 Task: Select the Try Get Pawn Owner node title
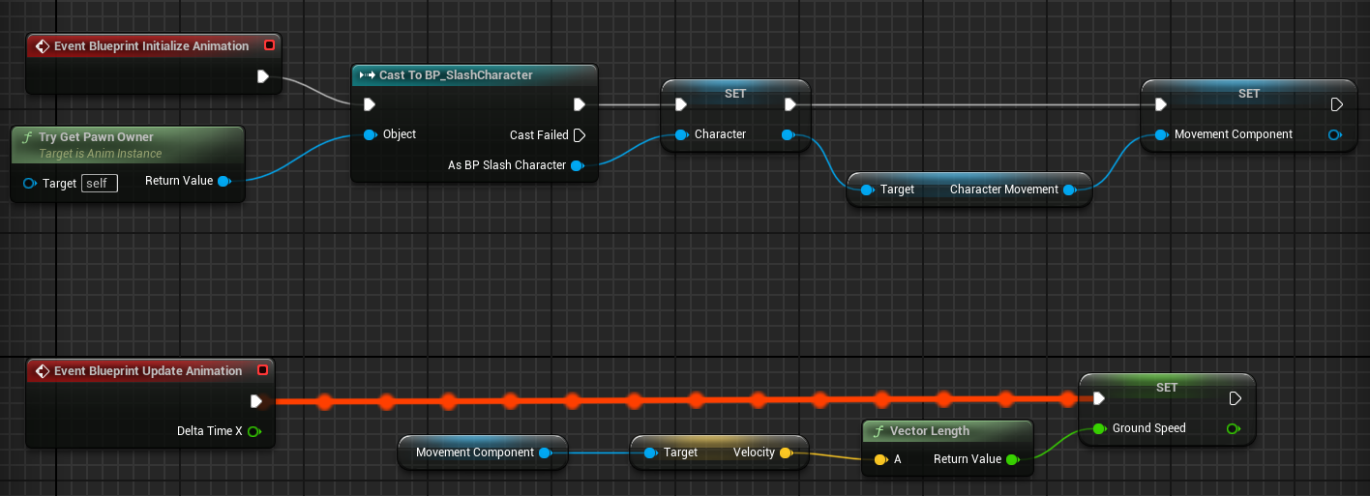tap(96, 137)
